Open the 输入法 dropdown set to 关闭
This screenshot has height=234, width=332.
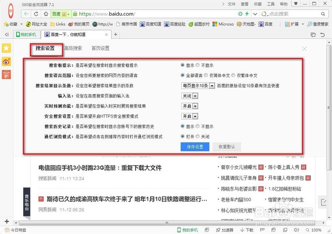point(190,96)
